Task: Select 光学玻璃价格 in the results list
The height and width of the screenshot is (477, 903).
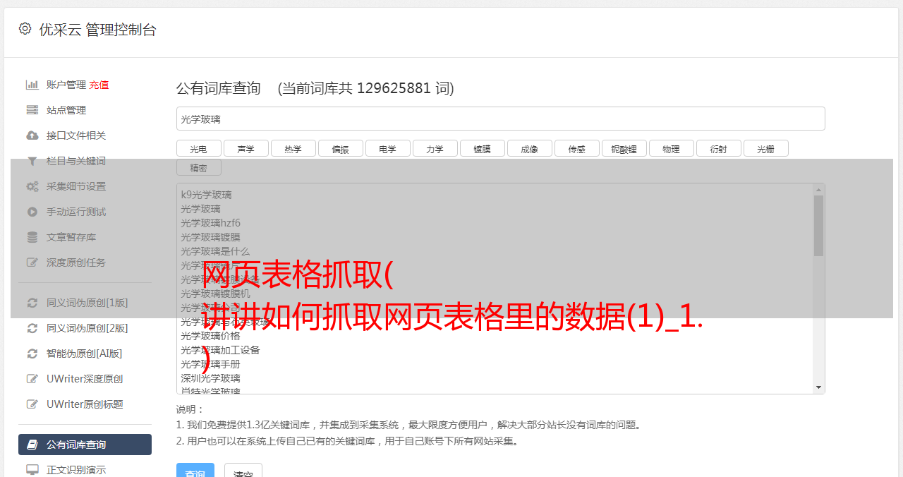Action: point(210,336)
